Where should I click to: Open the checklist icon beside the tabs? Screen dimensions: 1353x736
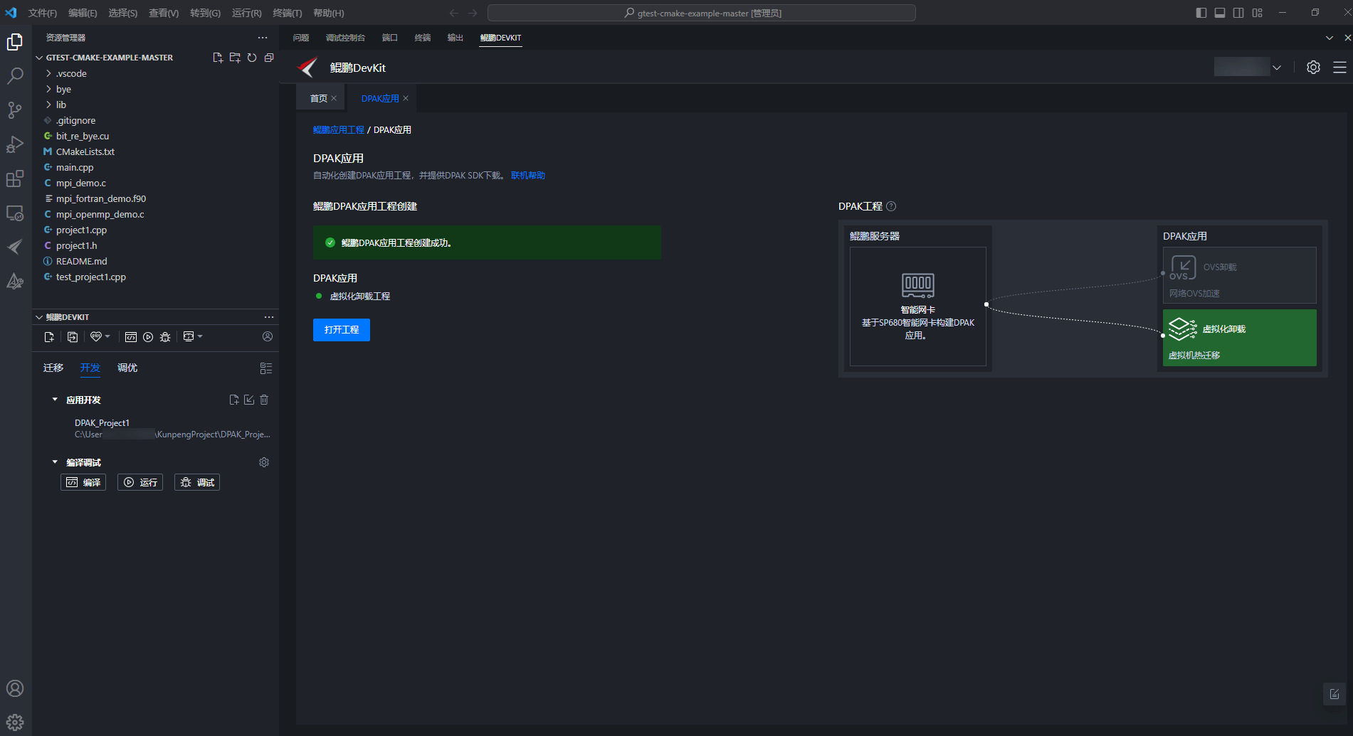pos(266,368)
